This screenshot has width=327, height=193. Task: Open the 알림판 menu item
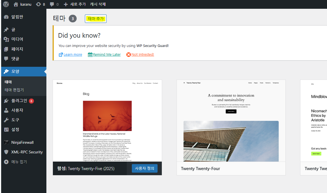(x=17, y=17)
